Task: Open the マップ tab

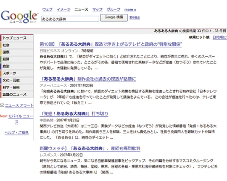Action: click(x=97, y=10)
